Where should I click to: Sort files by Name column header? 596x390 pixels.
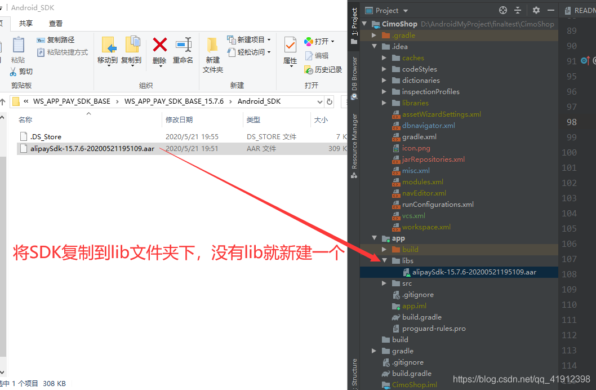pos(25,119)
